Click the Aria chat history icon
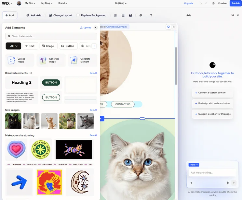The width and height of the screenshot is (242, 200). 233,15
